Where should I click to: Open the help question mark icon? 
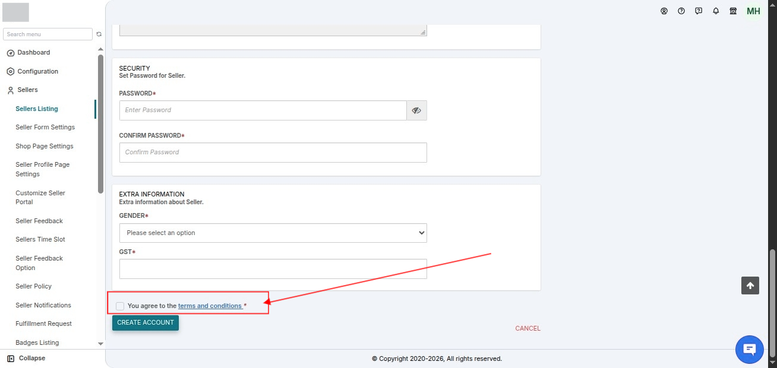pos(681,11)
